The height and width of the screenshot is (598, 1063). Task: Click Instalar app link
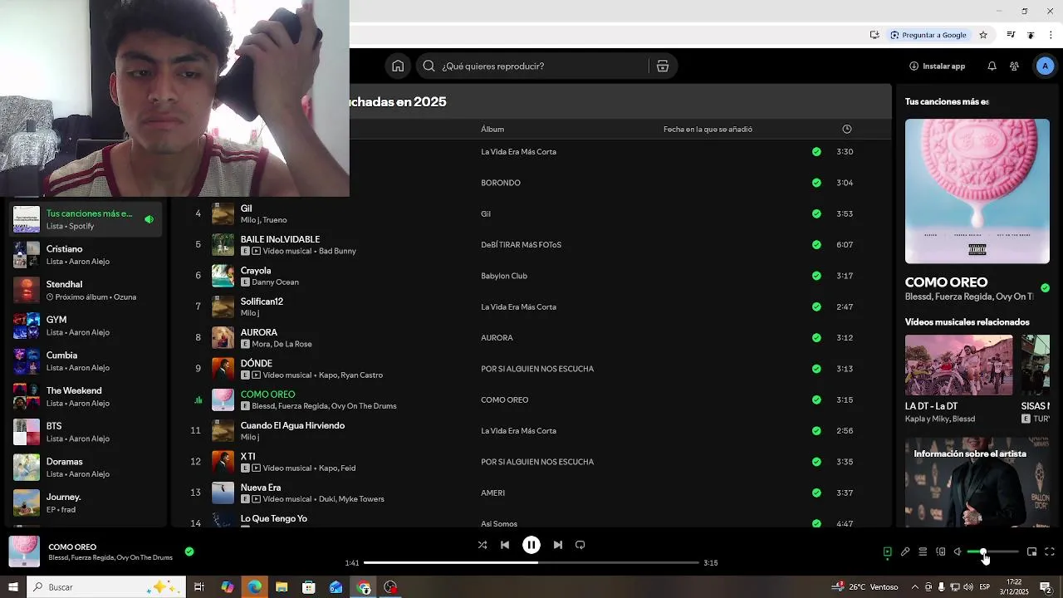[937, 66]
